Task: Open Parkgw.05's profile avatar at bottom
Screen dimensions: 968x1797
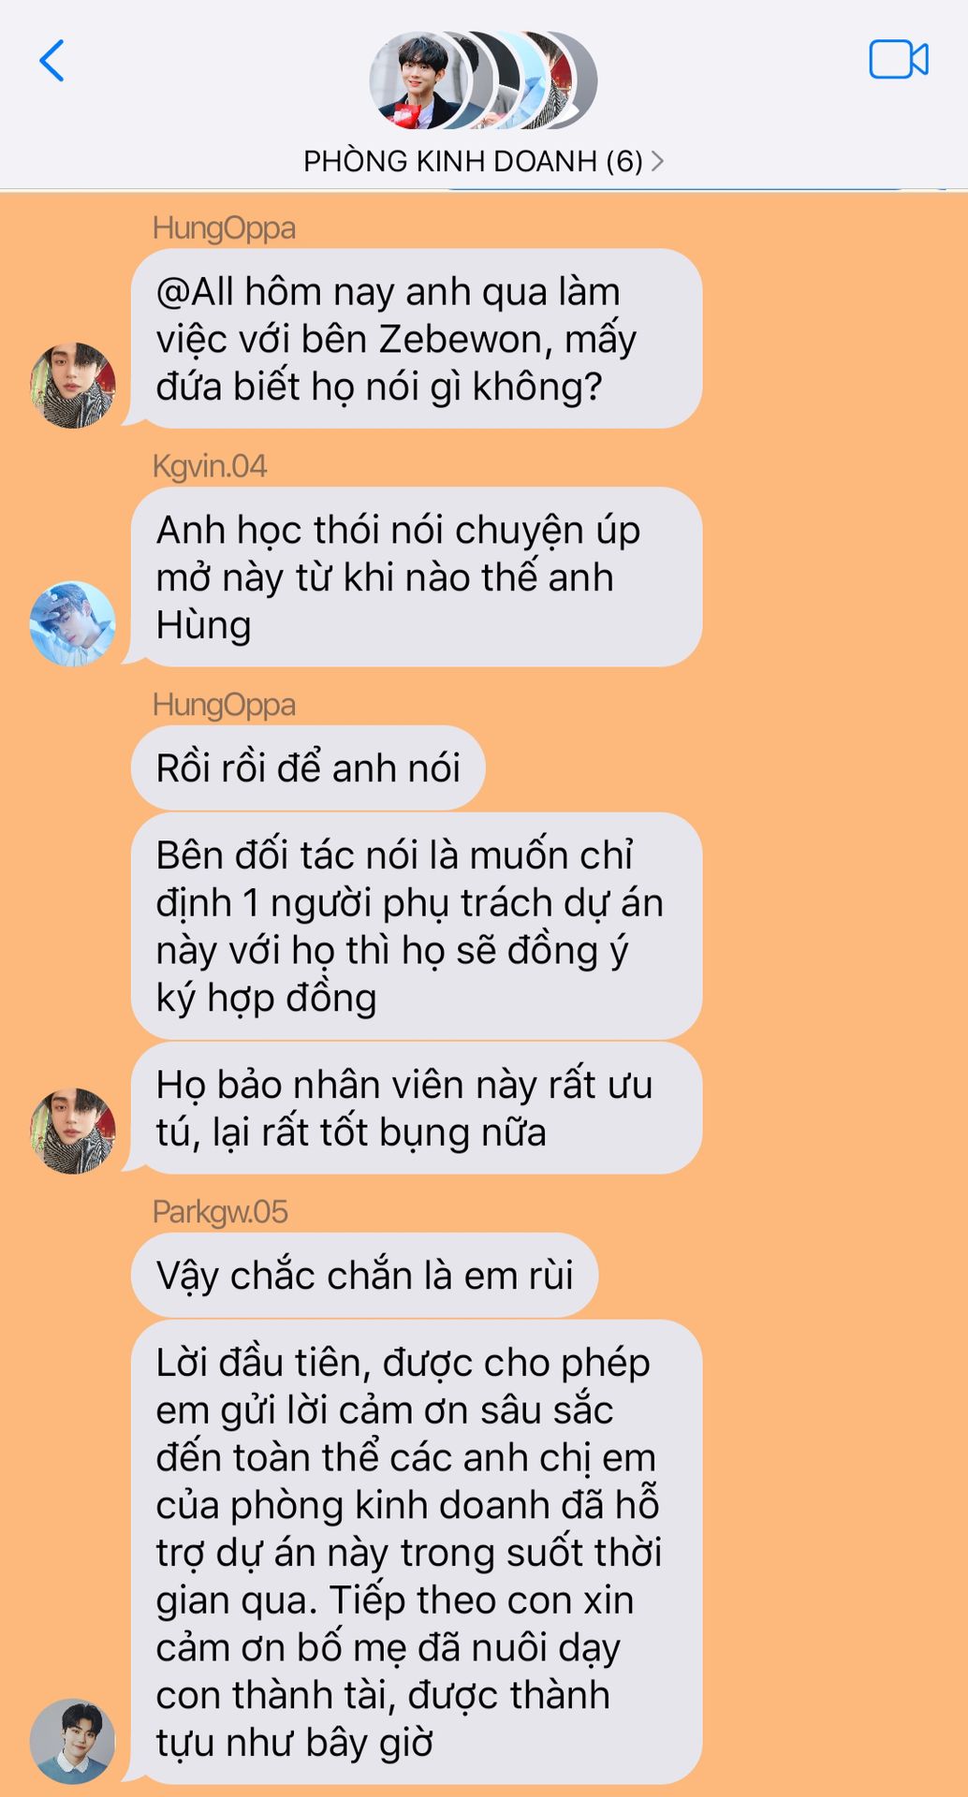Action: tap(73, 1741)
